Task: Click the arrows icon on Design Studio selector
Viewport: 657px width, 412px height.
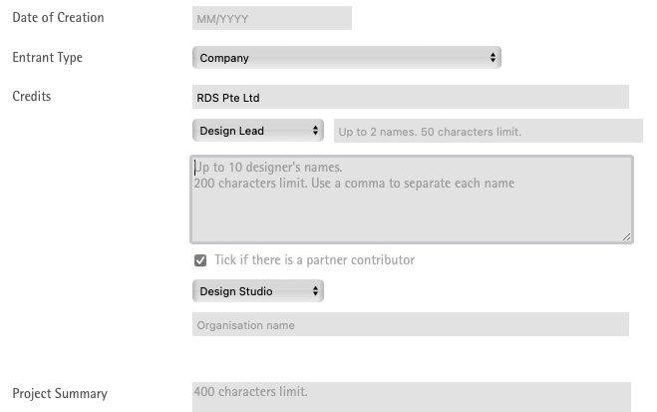Action: [316, 291]
